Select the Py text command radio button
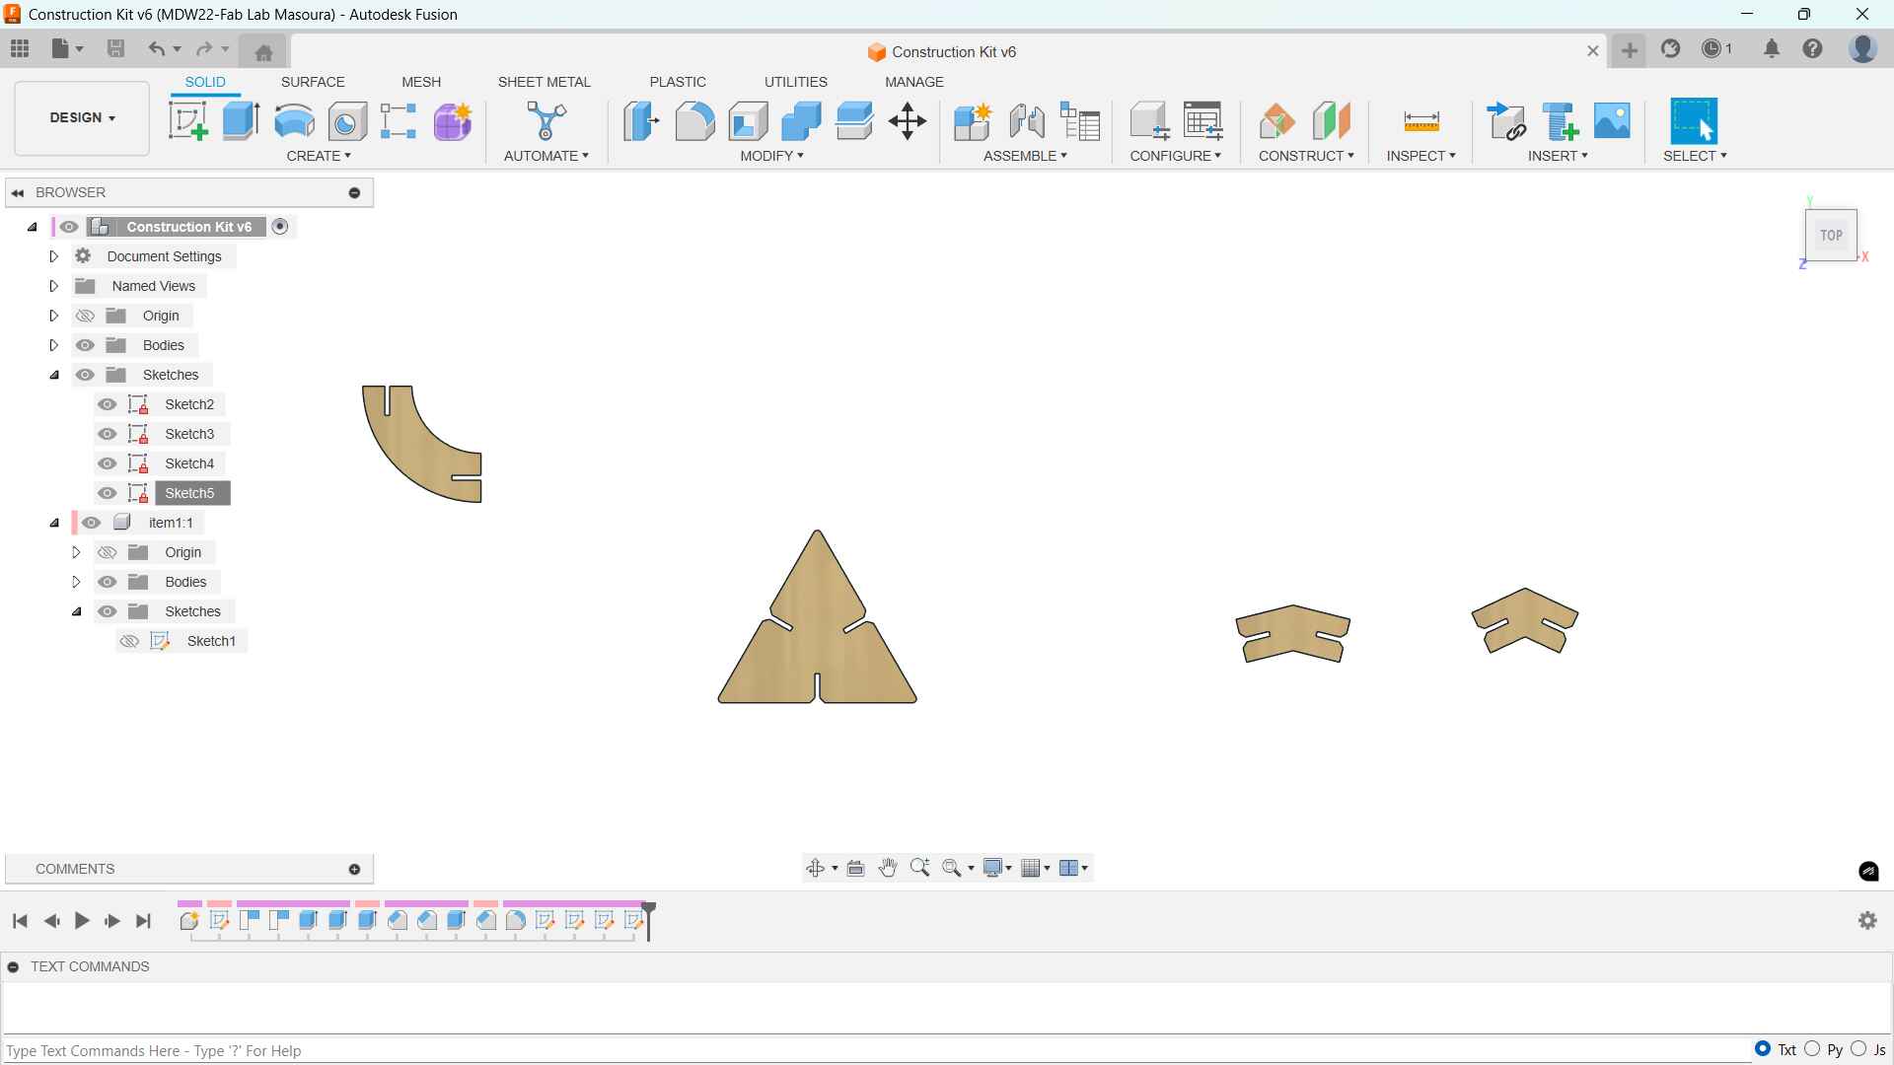 pos(1812,1049)
